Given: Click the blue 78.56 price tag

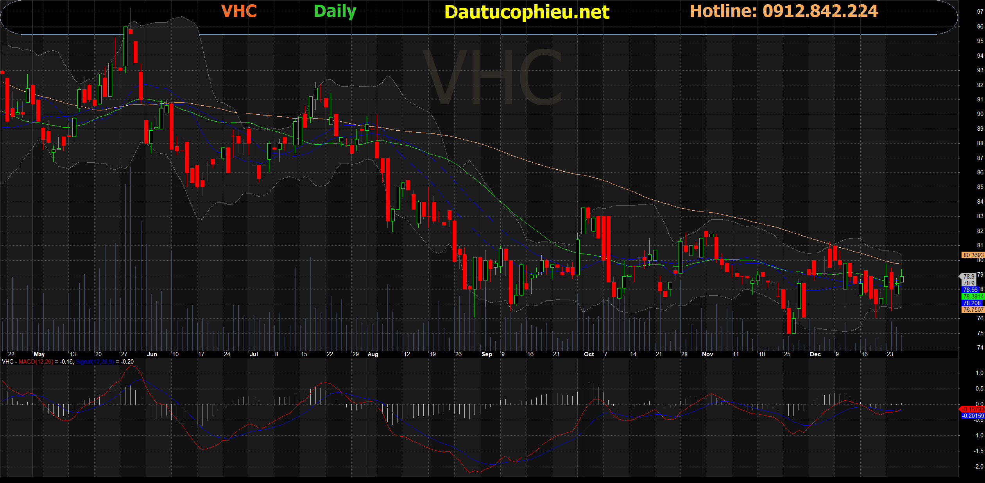Looking at the screenshot, I should [x=971, y=290].
